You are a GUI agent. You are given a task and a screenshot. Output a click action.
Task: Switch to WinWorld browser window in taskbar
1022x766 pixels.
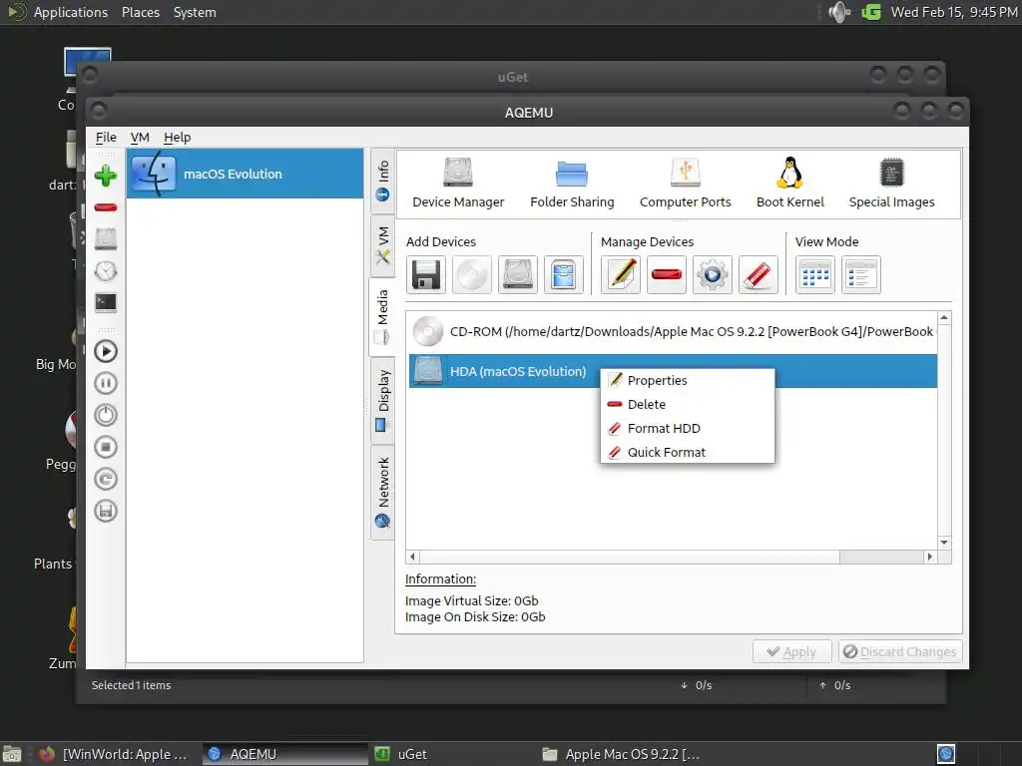click(x=115, y=754)
